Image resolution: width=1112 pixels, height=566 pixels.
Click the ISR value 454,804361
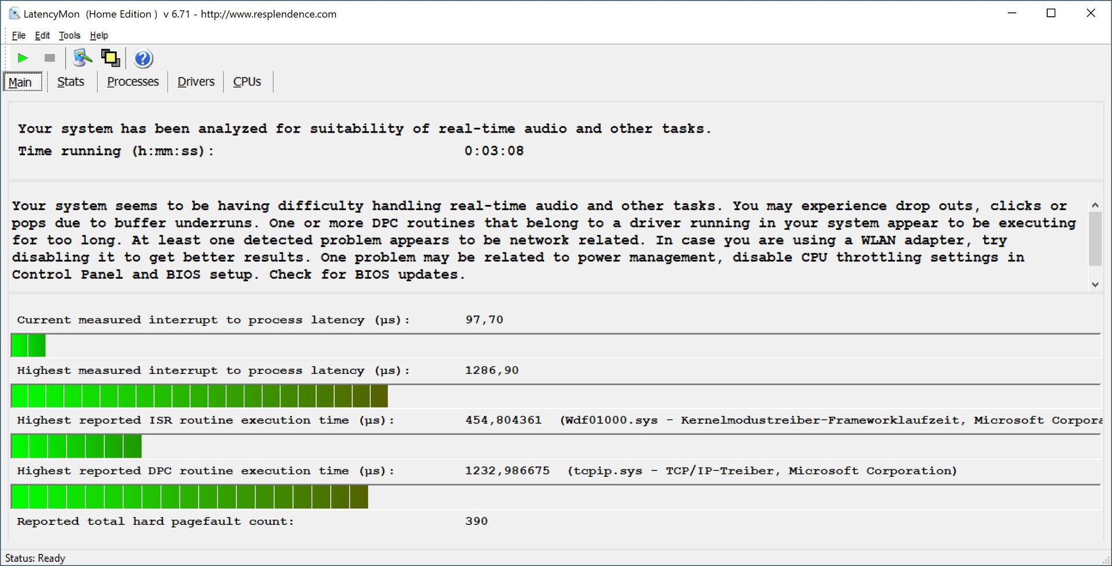point(503,420)
